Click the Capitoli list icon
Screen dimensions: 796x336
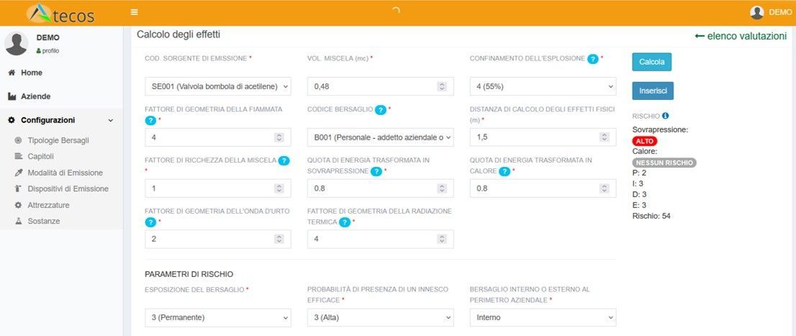point(18,156)
